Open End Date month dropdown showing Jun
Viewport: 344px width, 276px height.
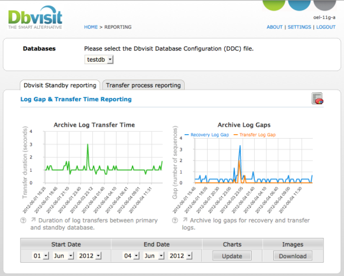(154, 256)
